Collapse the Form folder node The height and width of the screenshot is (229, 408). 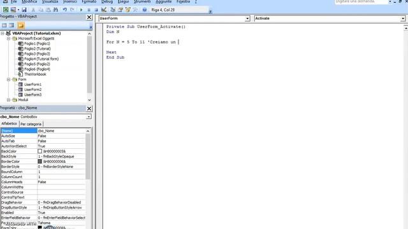click(x=8, y=79)
